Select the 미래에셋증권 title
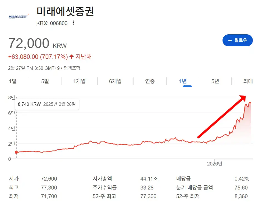The height and width of the screenshot is (204, 257). coord(65,11)
